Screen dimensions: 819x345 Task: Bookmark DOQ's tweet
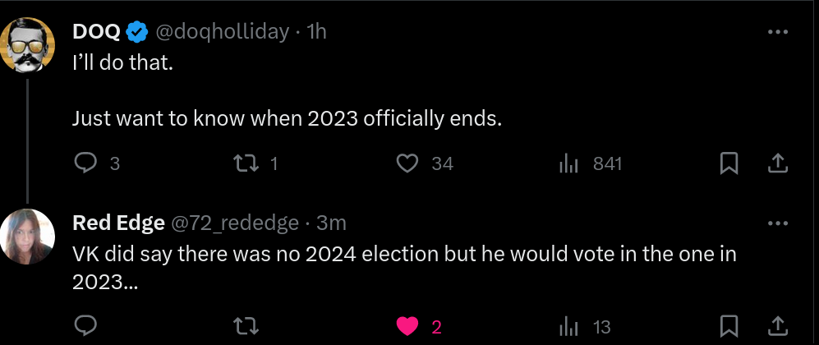[728, 163]
